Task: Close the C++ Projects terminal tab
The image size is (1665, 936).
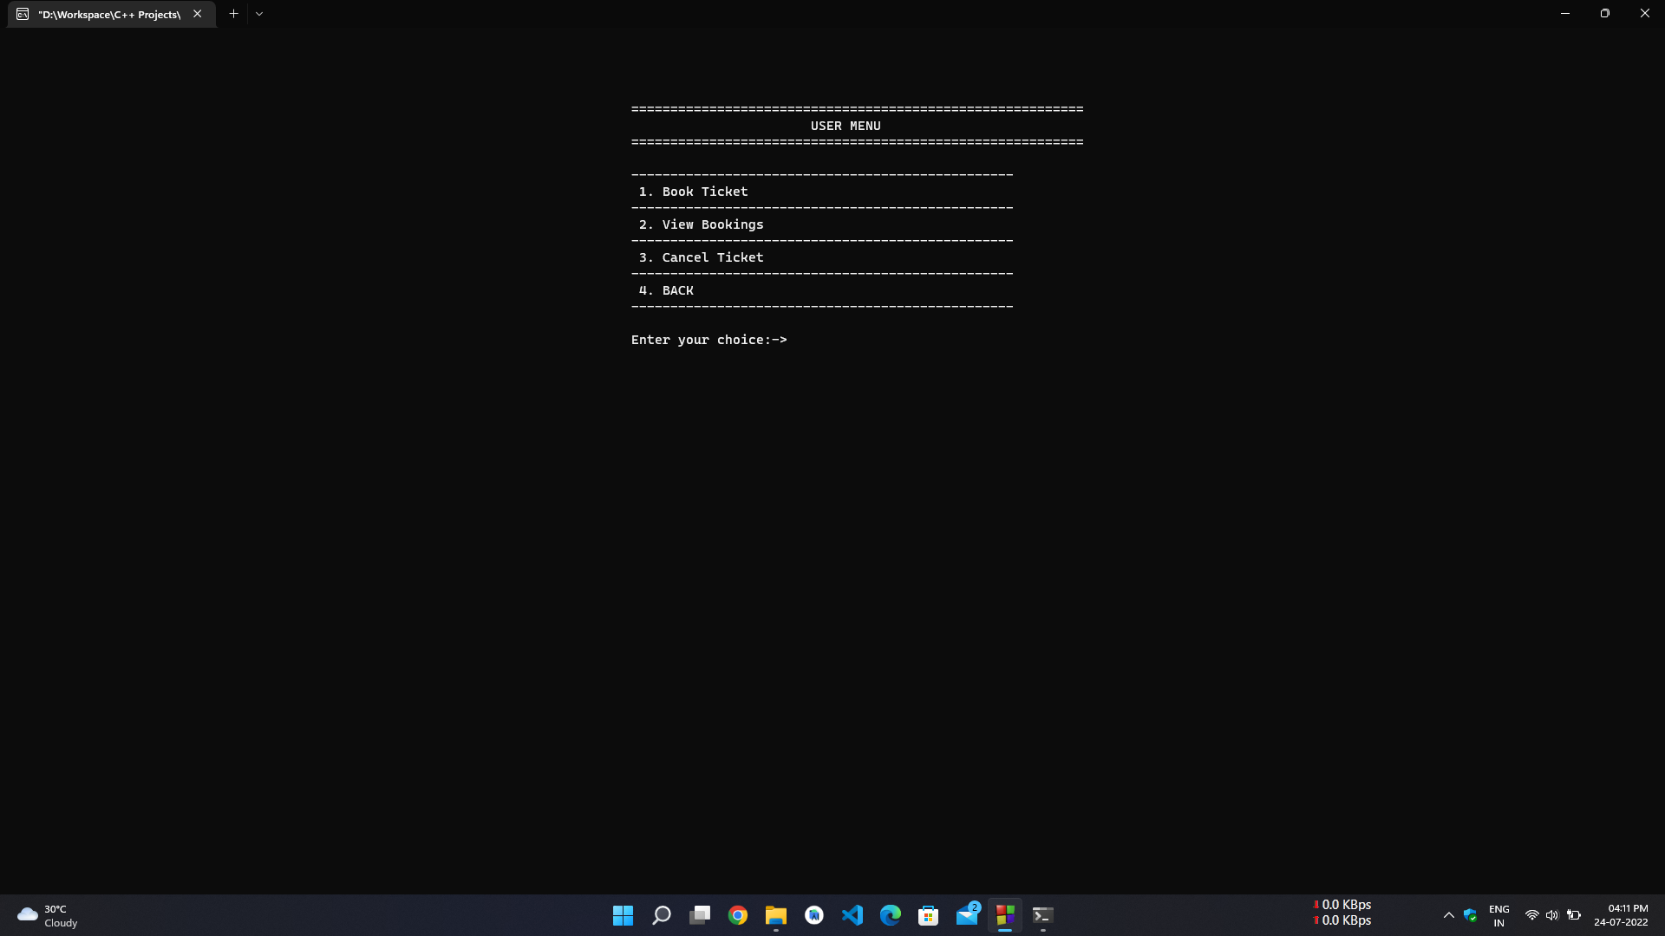Action: tap(198, 14)
